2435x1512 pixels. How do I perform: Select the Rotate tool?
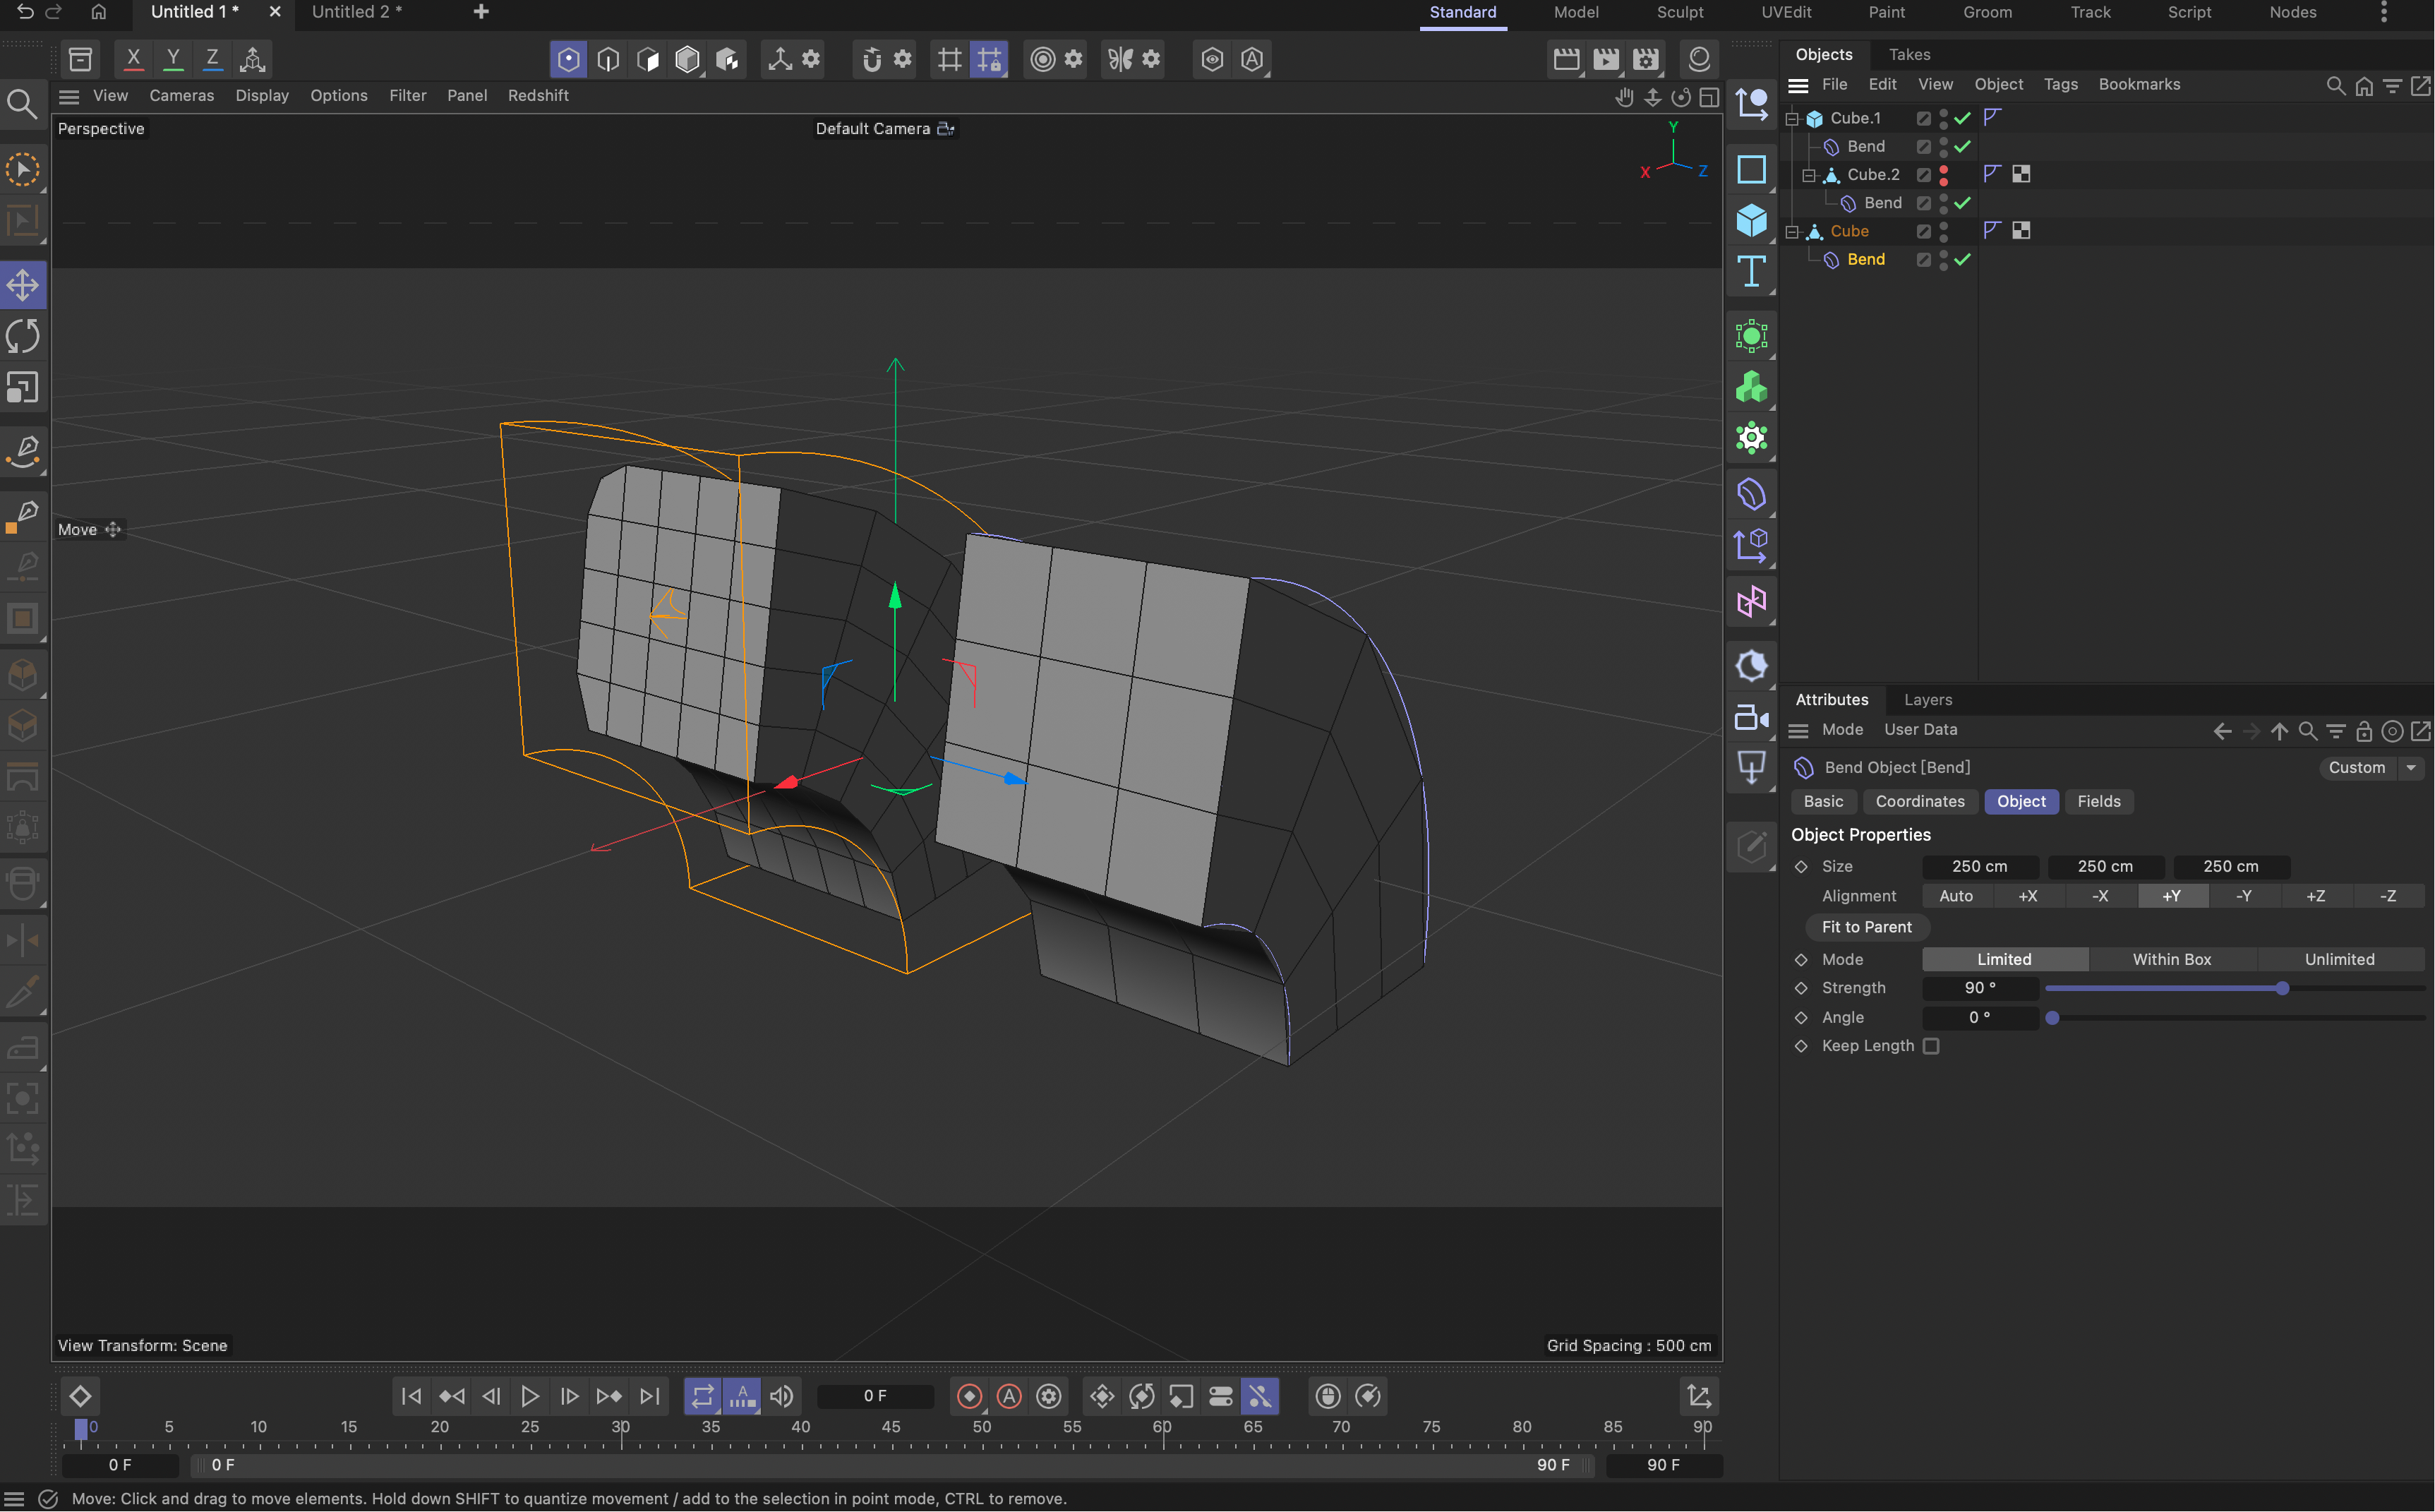(x=23, y=336)
